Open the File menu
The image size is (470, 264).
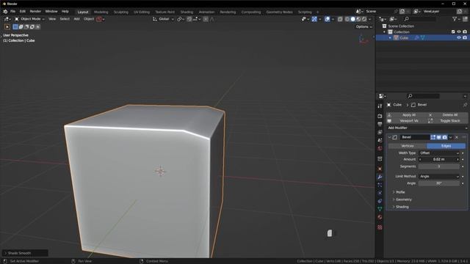click(12, 12)
